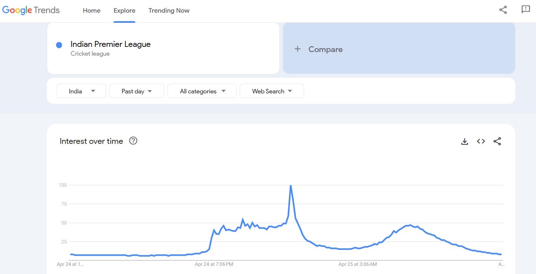Download the Interest over time CSV
Image resolution: width=536 pixels, height=274 pixels.
click(x=464, y=141)
